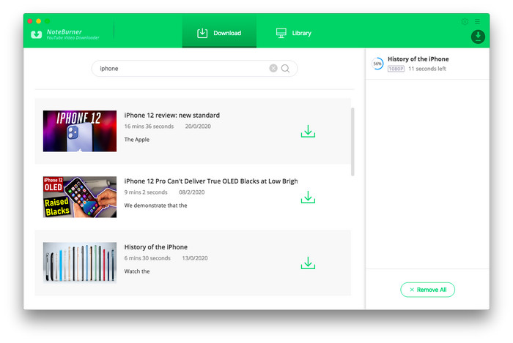Viewport: 513px width, 343px height.
Task: Click the Remove All button
Action: [427, 290]
